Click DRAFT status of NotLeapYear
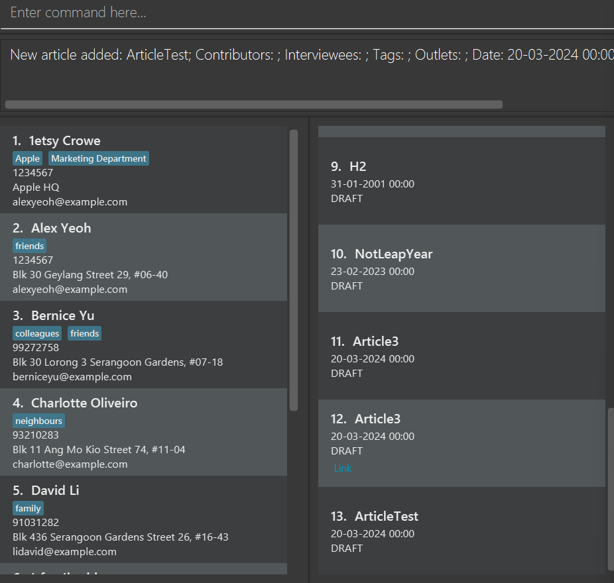This screenshot has height=583, width=614. coord(347,286)
